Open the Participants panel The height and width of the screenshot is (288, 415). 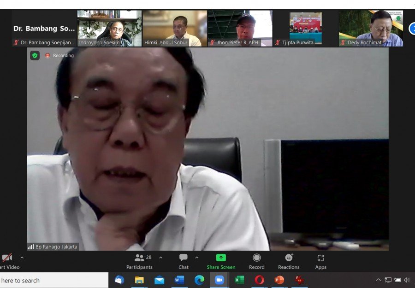coord(139,262)
